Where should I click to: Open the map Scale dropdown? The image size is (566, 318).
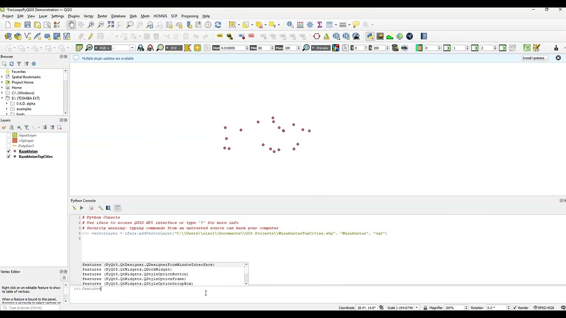(x=417, y=308)
